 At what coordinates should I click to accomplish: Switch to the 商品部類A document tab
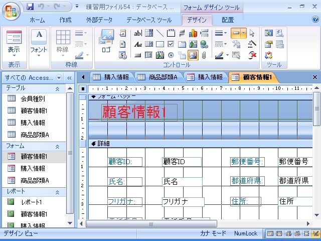157,77
